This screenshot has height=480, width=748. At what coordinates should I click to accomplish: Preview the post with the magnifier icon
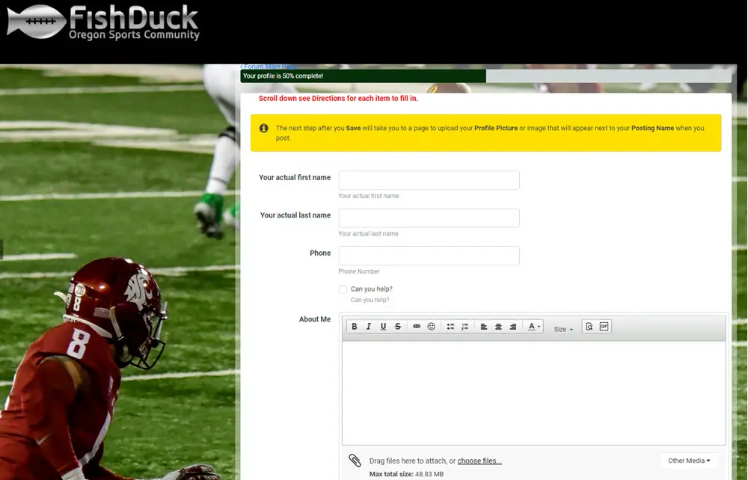click(x=588, y=326)
